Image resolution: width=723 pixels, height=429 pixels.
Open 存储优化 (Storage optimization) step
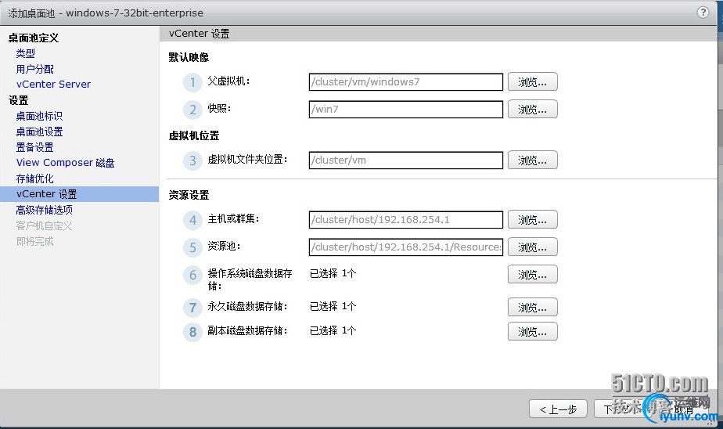click(35, 178)
